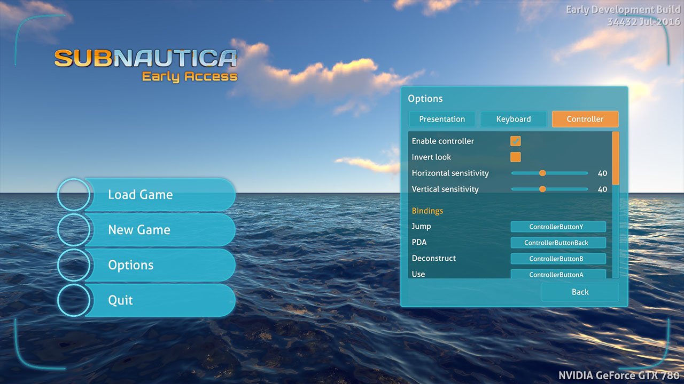This screenshot has width=684, height=384.
Task: Adjust the Horizontal sensitivity slider
Action: tap(549, 173)
